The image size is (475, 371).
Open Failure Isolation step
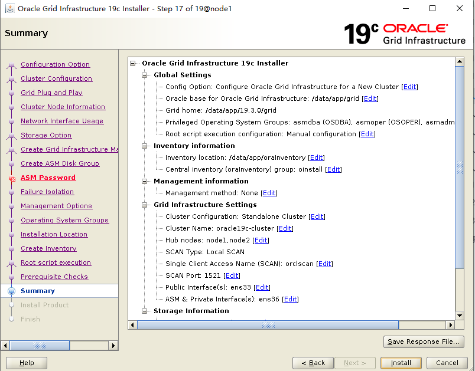(x=47, y=192)
